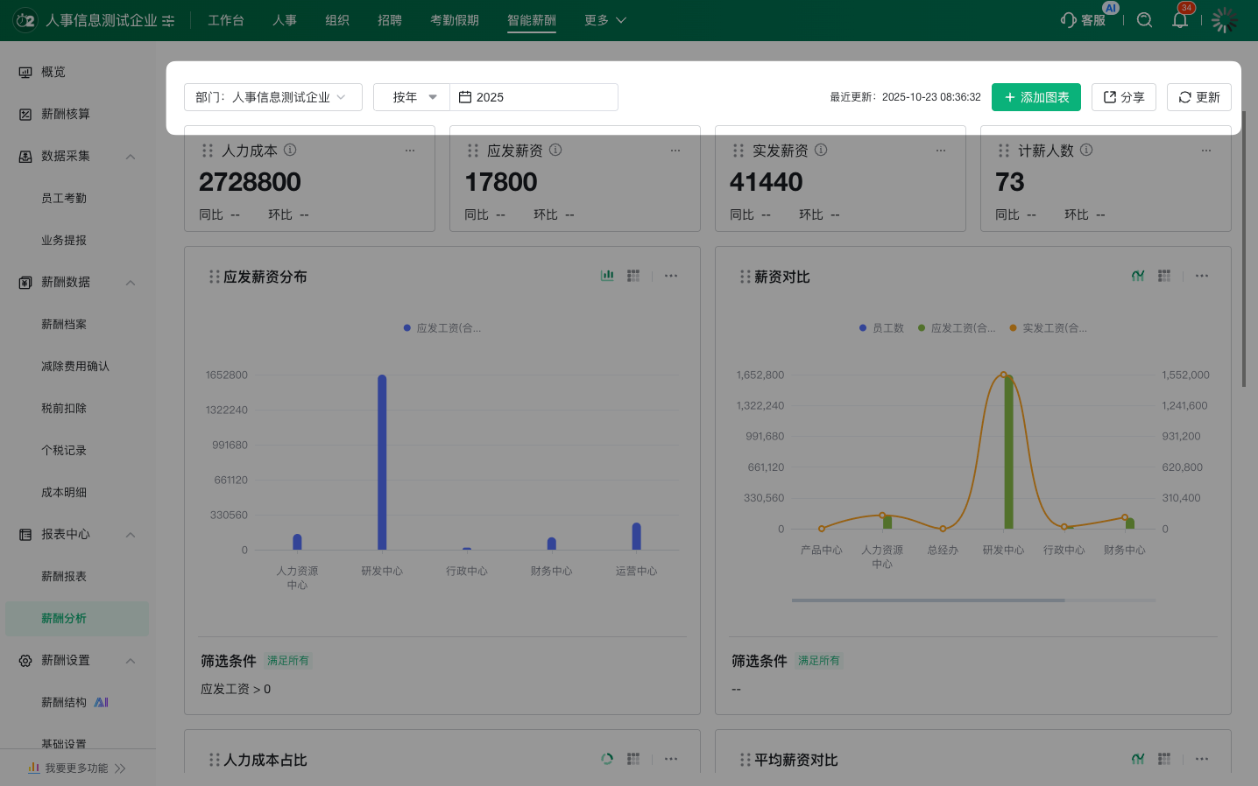This screenshot has height=786, width=1258.
Task: Switch 应发薪资分布 to table grid view
Action: click(x=633, y=276)
